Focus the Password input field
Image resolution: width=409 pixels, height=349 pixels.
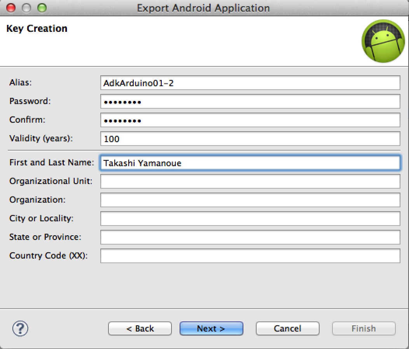point(250,101)
